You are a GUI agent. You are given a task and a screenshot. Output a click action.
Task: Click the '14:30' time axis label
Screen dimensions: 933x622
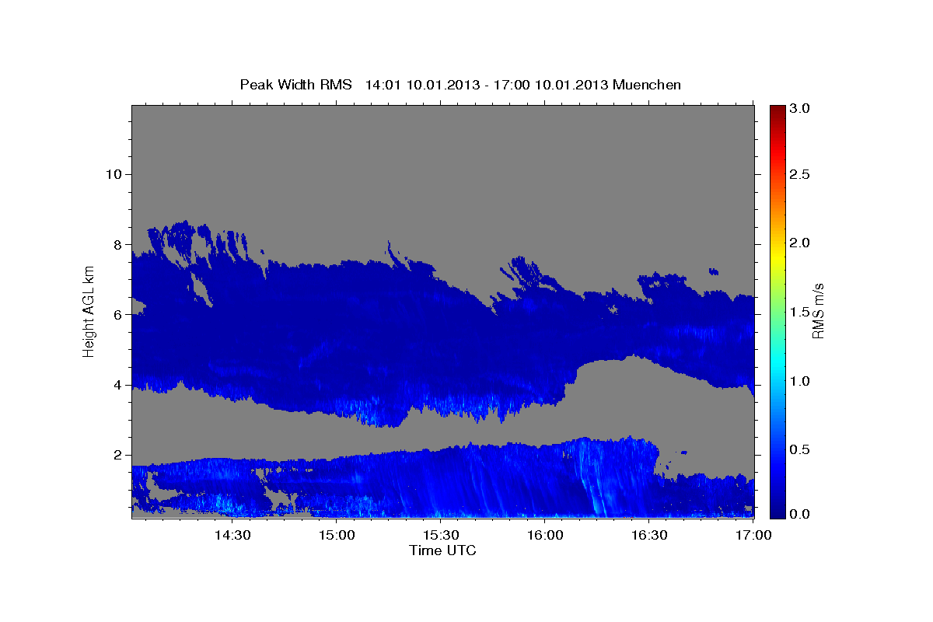click(x=232, y=535)
